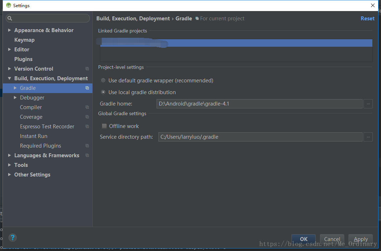Click into the Gradle home path field

point(259,104)
